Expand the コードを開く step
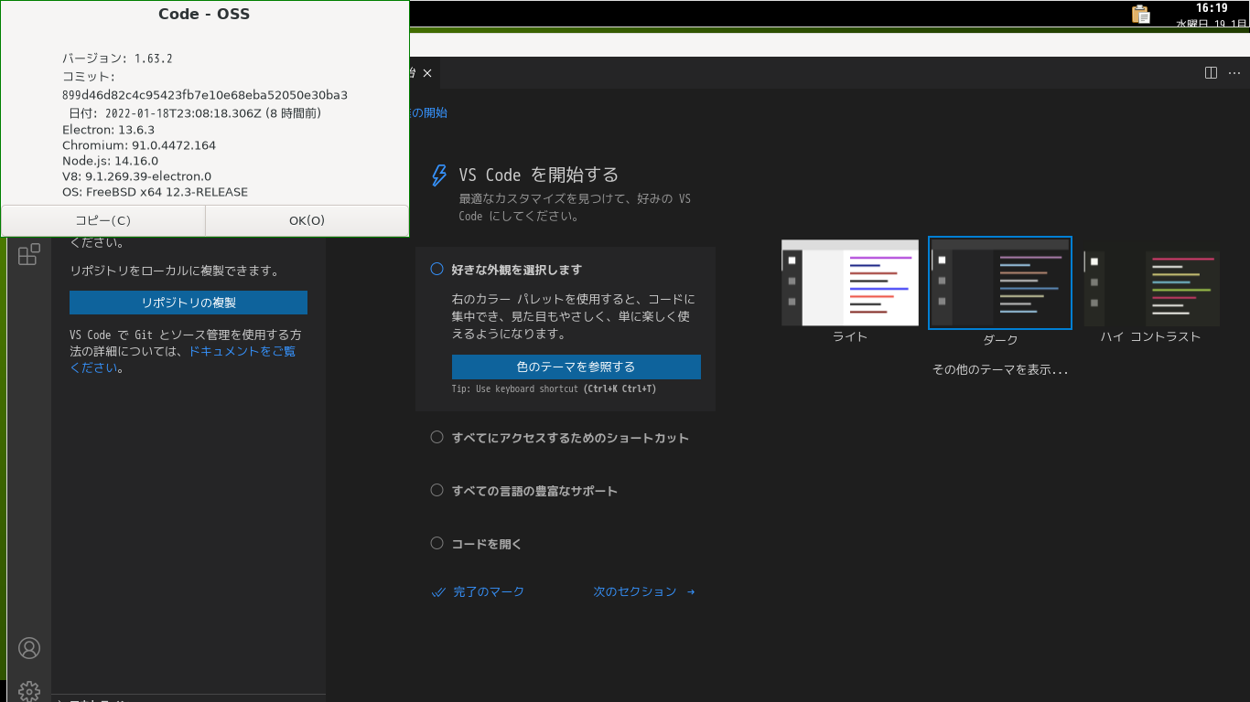 pos(487,544)
